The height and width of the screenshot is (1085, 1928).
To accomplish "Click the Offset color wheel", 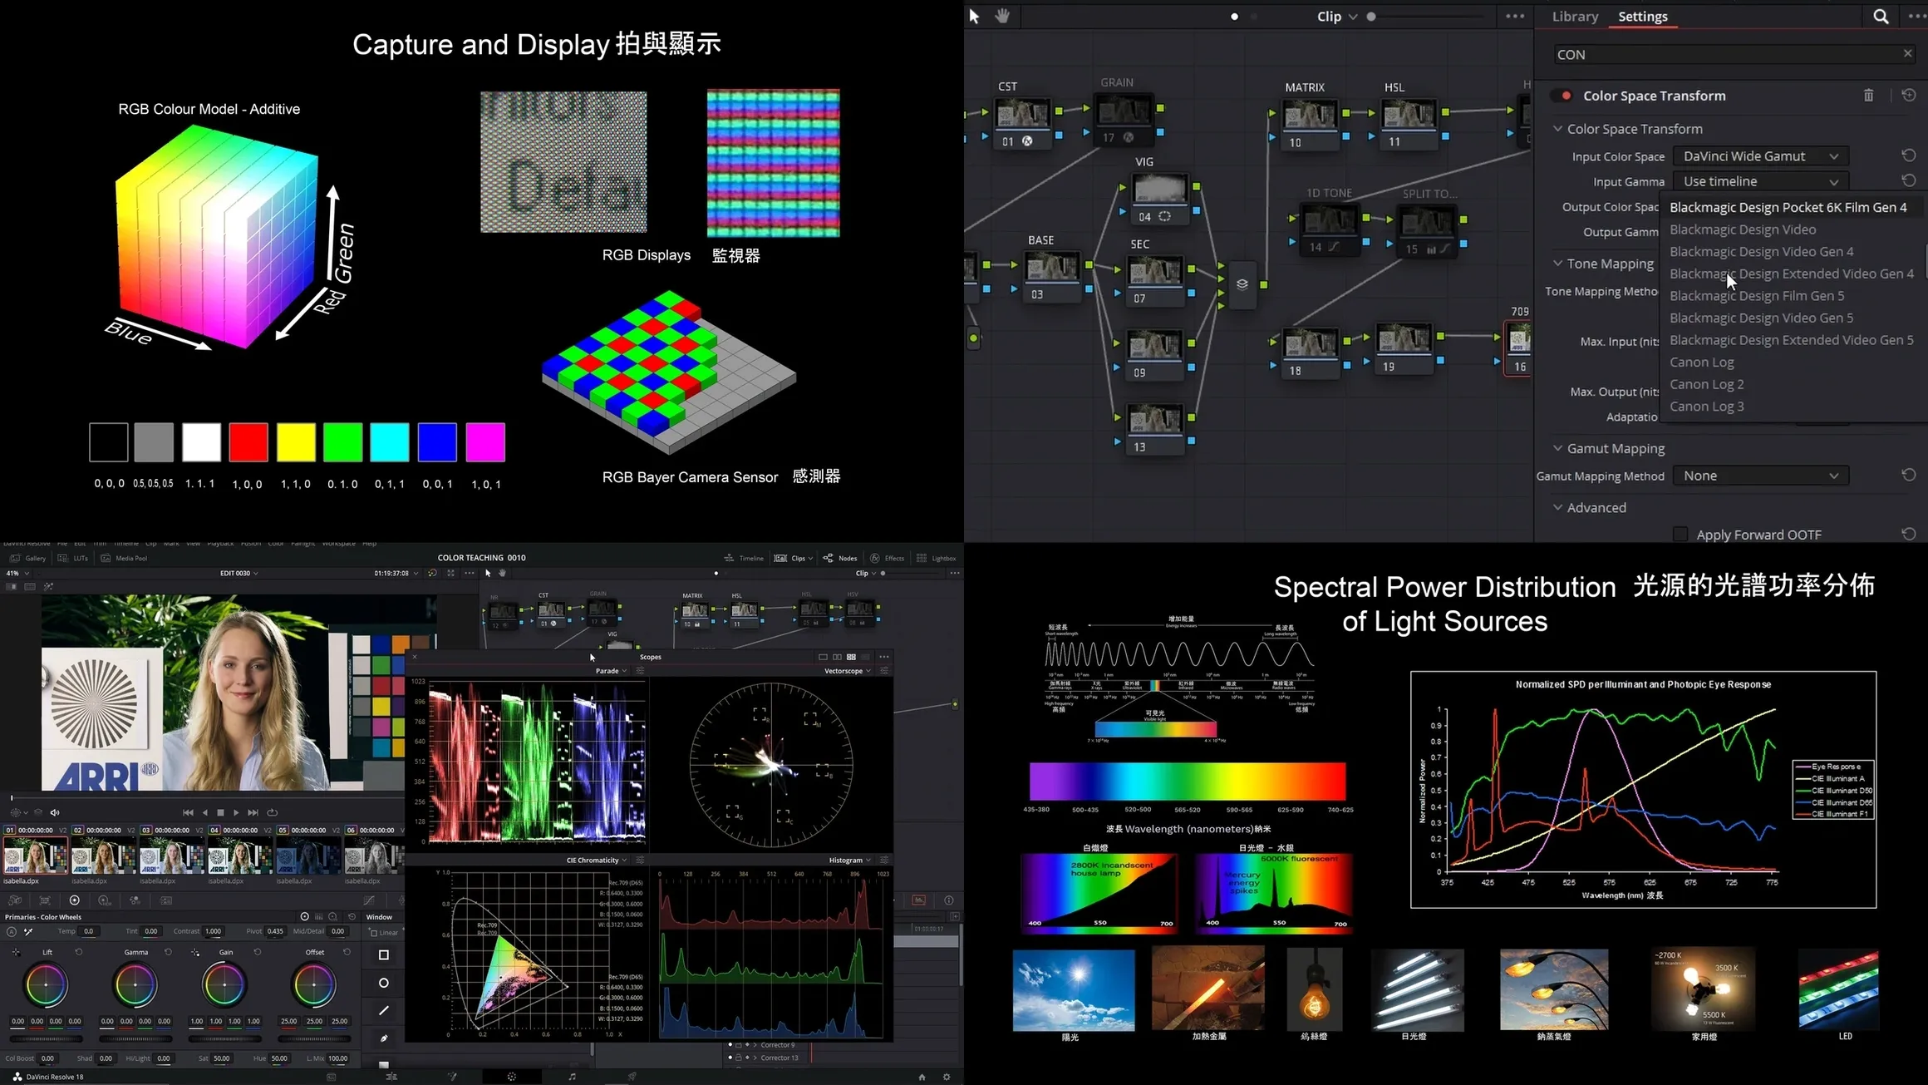I will click(314, 985).
